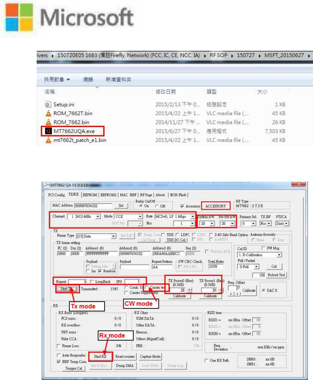The height and width of the screenshot is (380, 313).
Task: Open the Nss dropdown
Action: [192, 223]
